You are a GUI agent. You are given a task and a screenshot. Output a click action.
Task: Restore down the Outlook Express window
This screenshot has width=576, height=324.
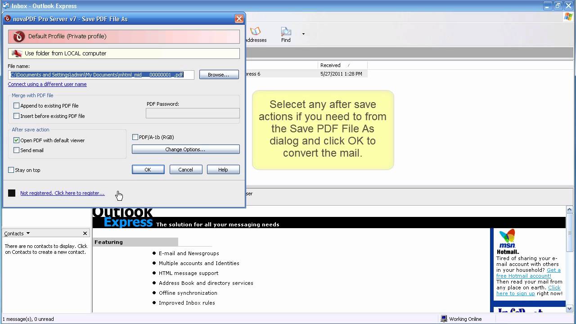[558, 5]
